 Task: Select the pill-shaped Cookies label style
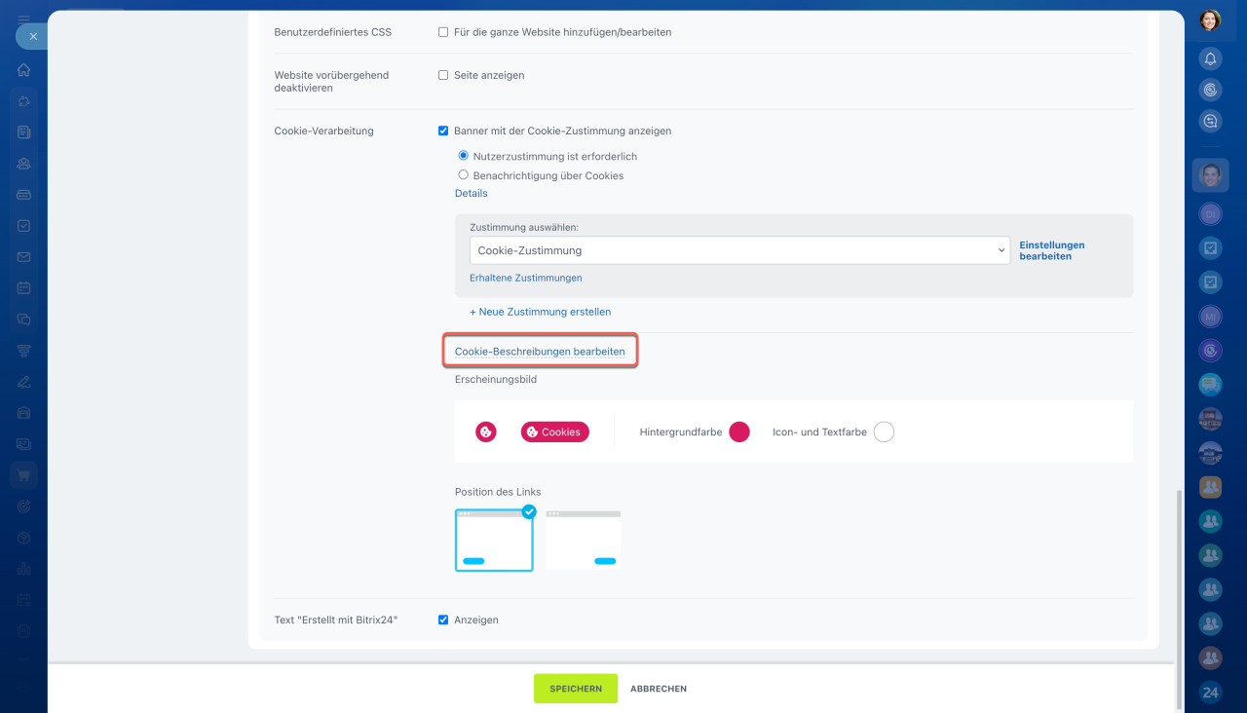(x=554, y=432)
